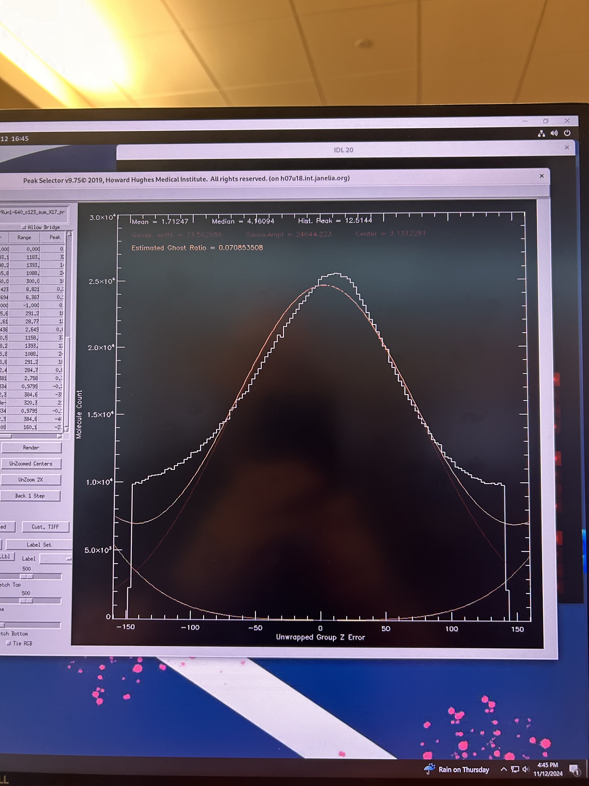Enable the Allow Bridge checkbox
Image resolution: width=589 pixels, height=786 pixels.
coord(24,227)
